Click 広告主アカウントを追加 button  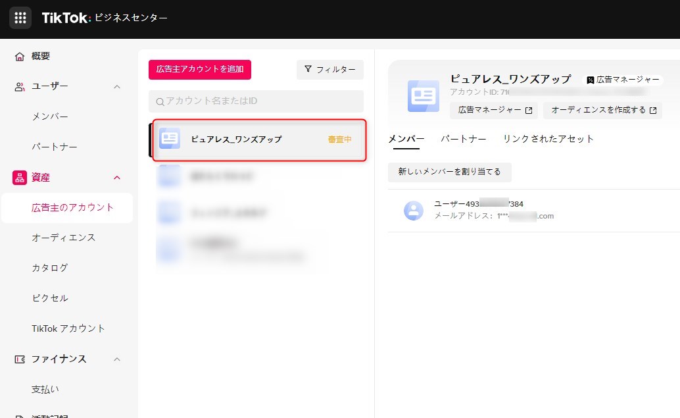pos(200,69)
